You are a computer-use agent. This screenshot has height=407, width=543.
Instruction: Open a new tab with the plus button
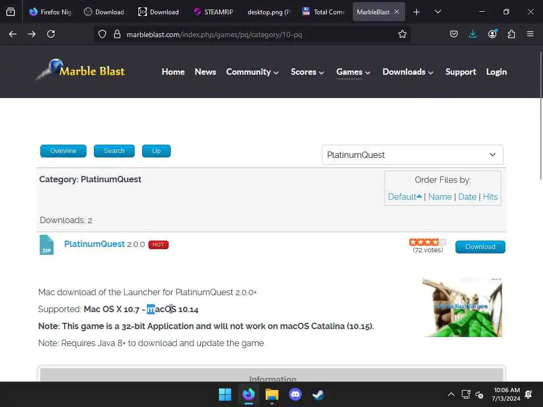click(417, 12)
